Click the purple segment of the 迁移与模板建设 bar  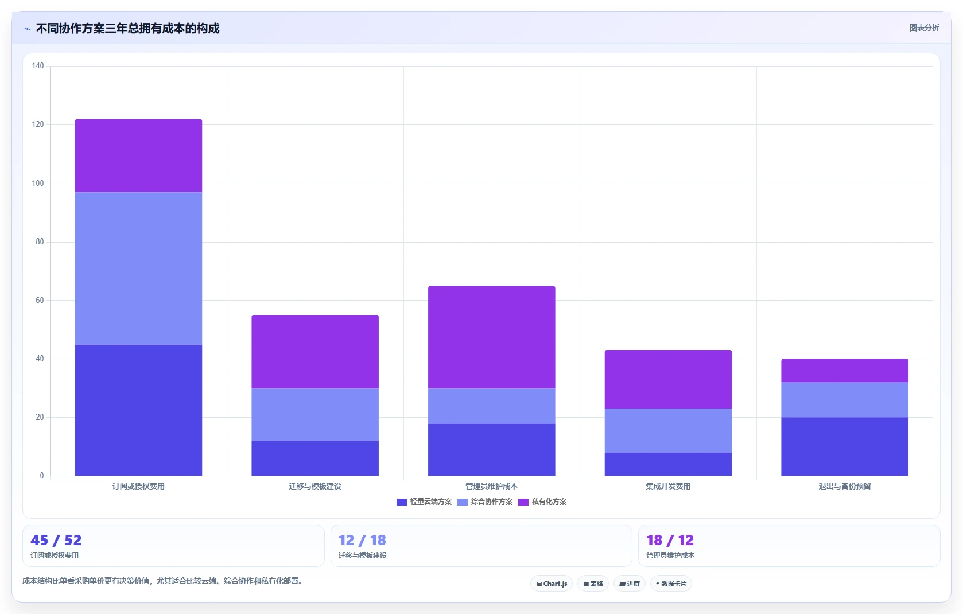click(x=315, y=351)
